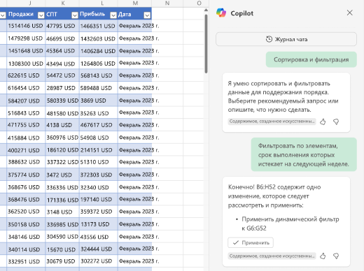This screenshot has height=271, width=364.
Task: Select cell with 3472 USD
Action: click(62, 175)
